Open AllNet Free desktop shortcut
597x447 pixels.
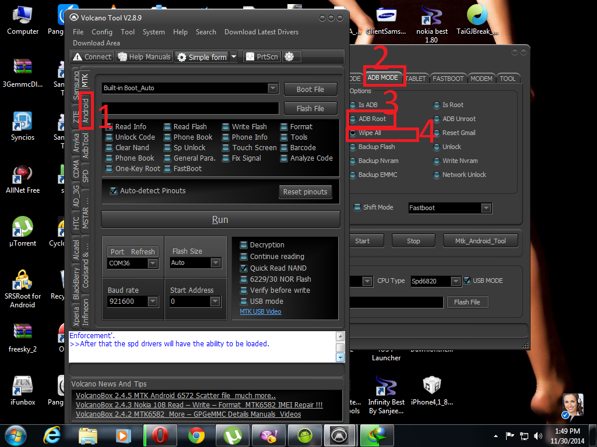23,179
